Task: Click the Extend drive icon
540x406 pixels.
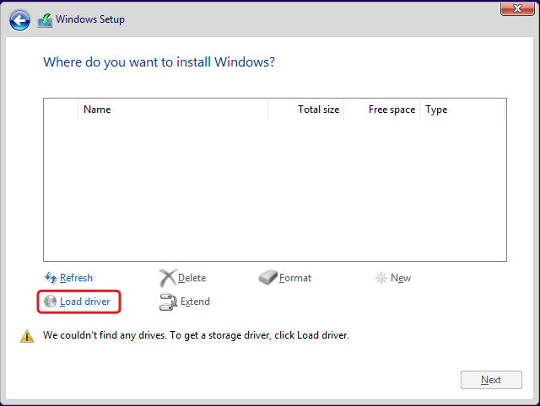Action: 167,302
